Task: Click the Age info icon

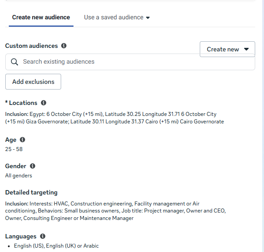Action: (x=22, y=140)
